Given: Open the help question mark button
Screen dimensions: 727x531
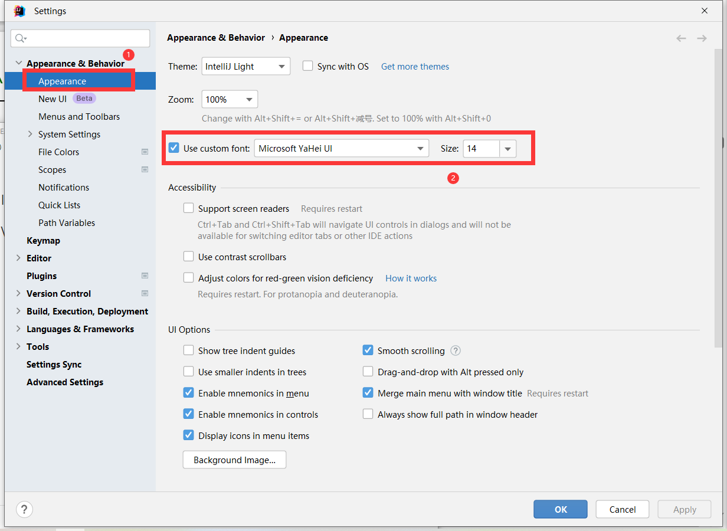Looking at the screenshot, I should click(x=24, y=510).
